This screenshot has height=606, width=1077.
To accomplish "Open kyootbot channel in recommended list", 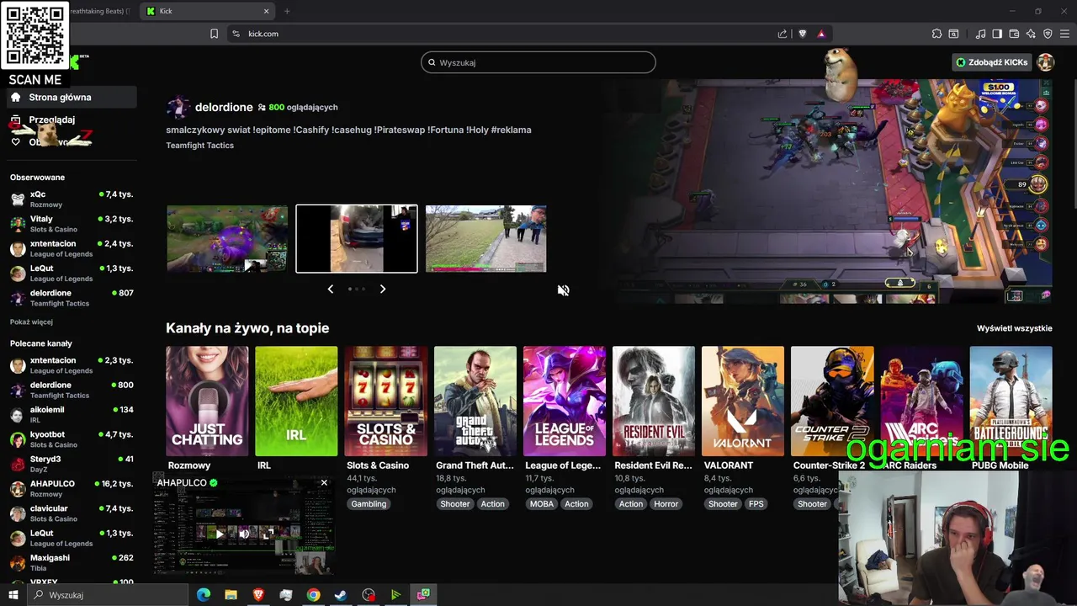I will pos(72,439).
